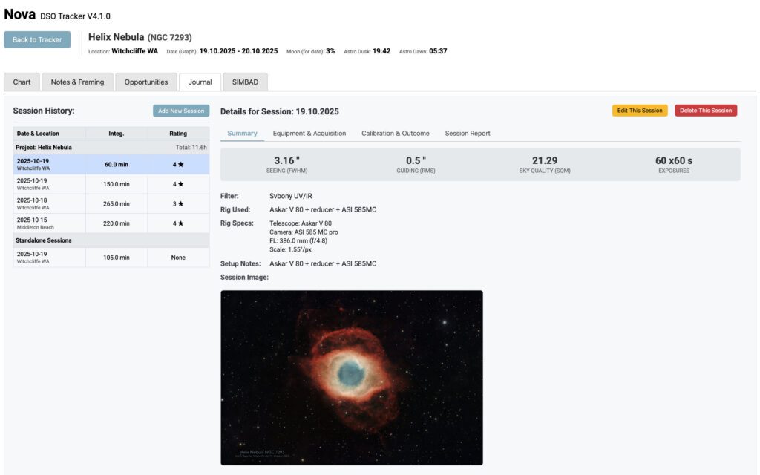This screenshot has height=475, width=760.
Task: Click the Edit This Session button
Action: [638, 109]
